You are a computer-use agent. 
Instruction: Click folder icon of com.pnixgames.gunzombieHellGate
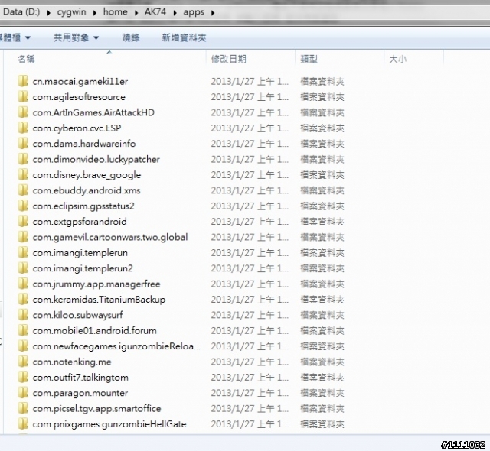(x=24, y=424)
